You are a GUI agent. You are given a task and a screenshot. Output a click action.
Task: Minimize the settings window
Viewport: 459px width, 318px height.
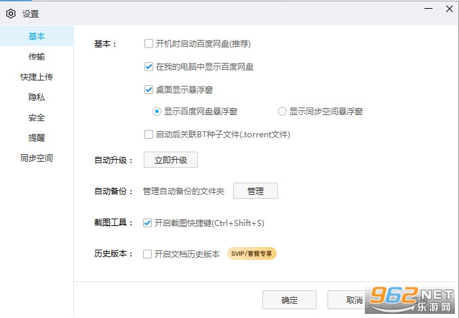point(428,9)
